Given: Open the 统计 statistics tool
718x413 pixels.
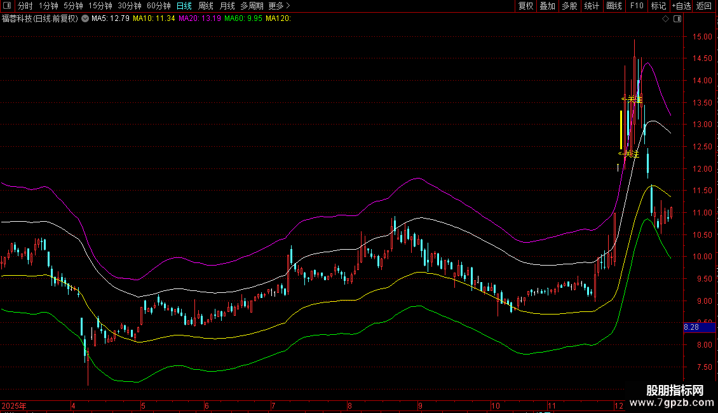Looking at the screenshot, I should [x=592, y=6].
